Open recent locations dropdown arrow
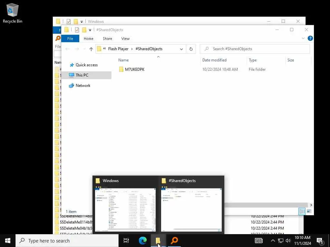Image resolution: width=330 pixels, height=247 pixels. (84, 49)
